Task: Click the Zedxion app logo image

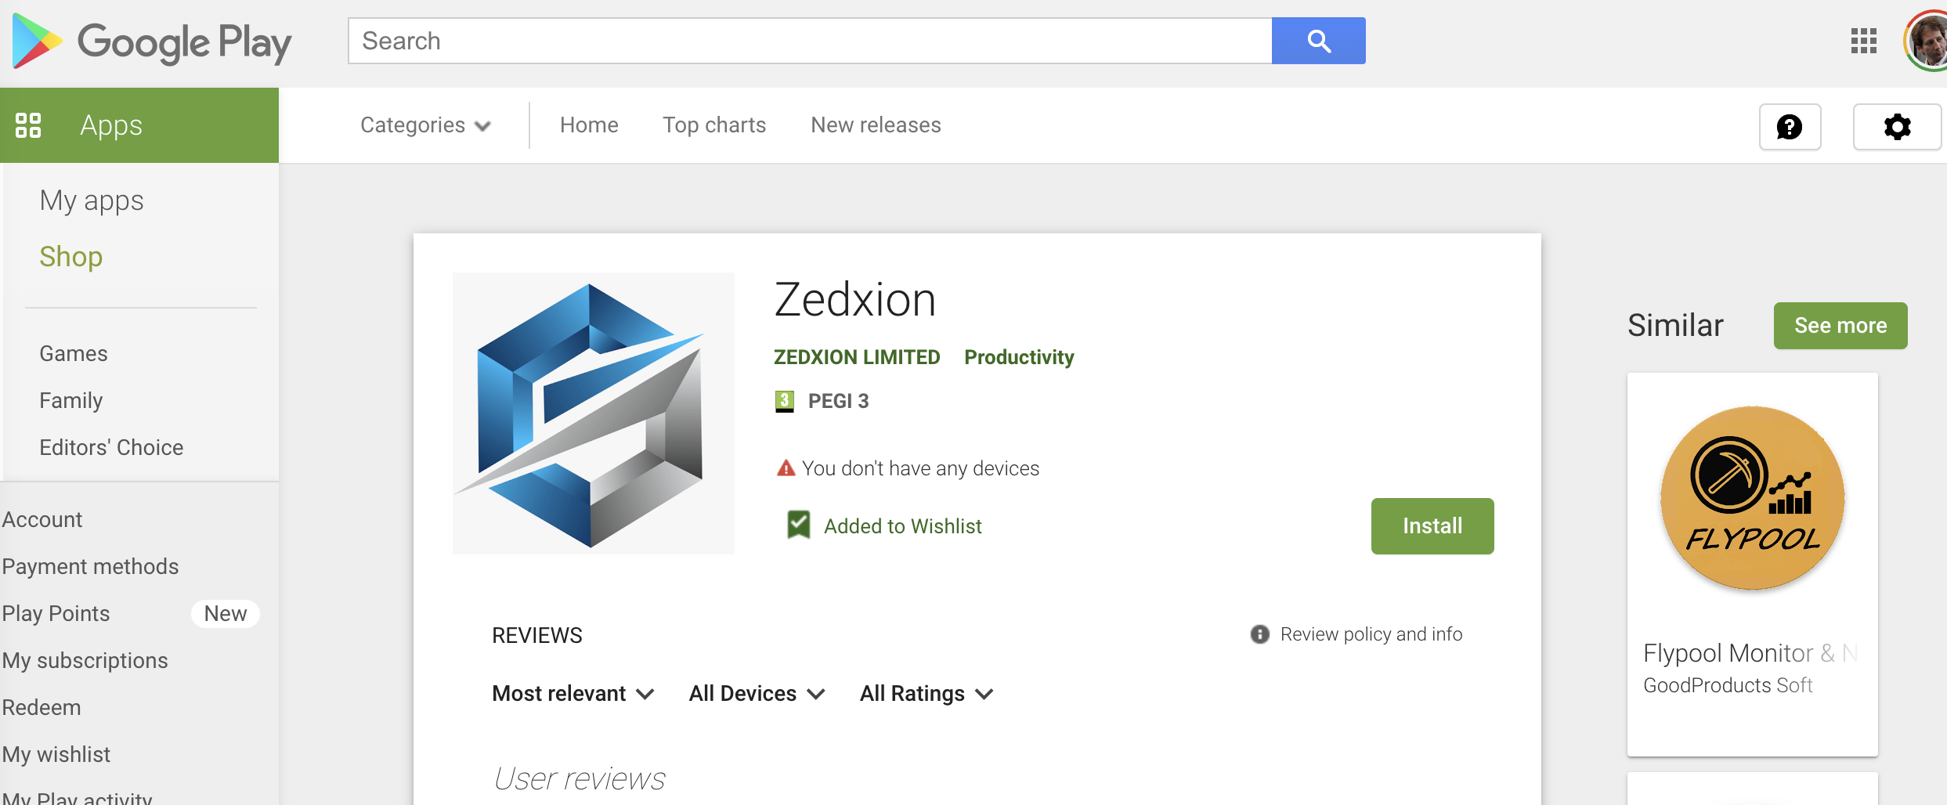Action: [594, 413]
